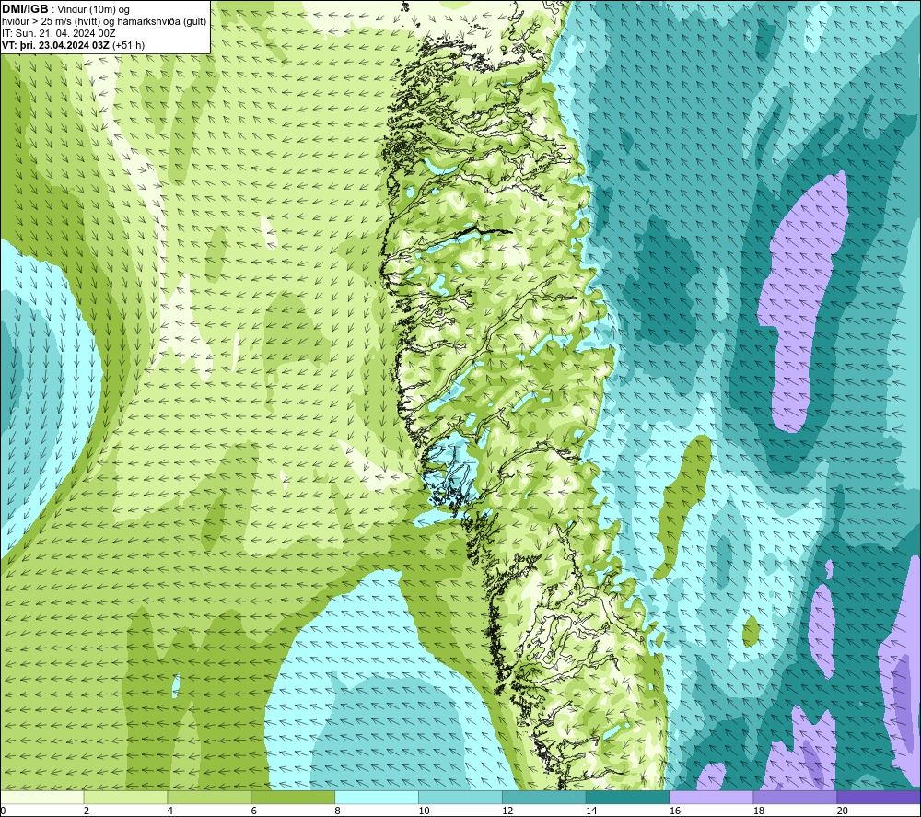Image resolution: width=921 pixels, height=817 pixels.
Task: Click the legend scale label "14"
Action: pyautogui.click(x=591, y=811)
